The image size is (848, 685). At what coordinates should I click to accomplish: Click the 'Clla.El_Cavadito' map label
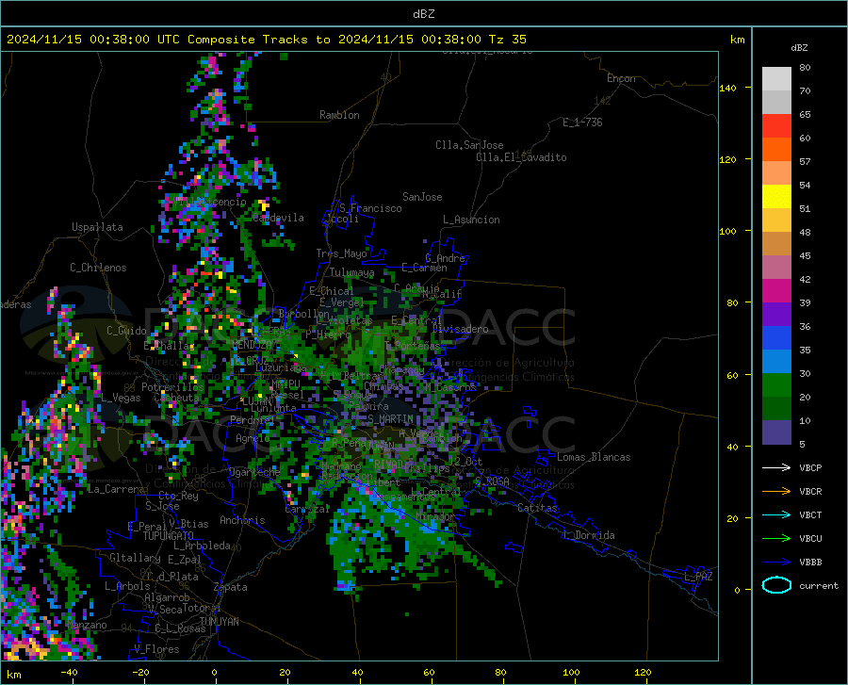(x=521, y=157)
